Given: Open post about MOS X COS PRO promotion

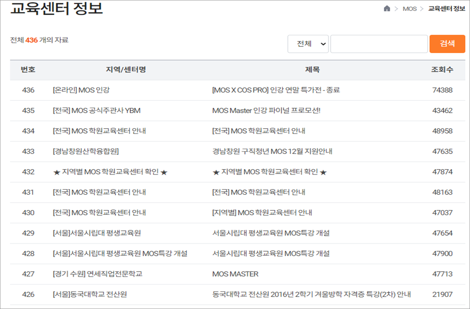Looking at the screenshot, I should [276, 90].
